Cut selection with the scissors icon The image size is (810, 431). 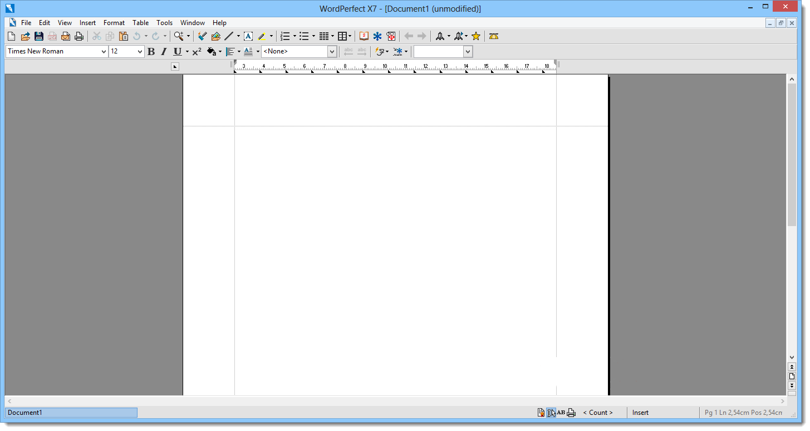pos(97,36)
